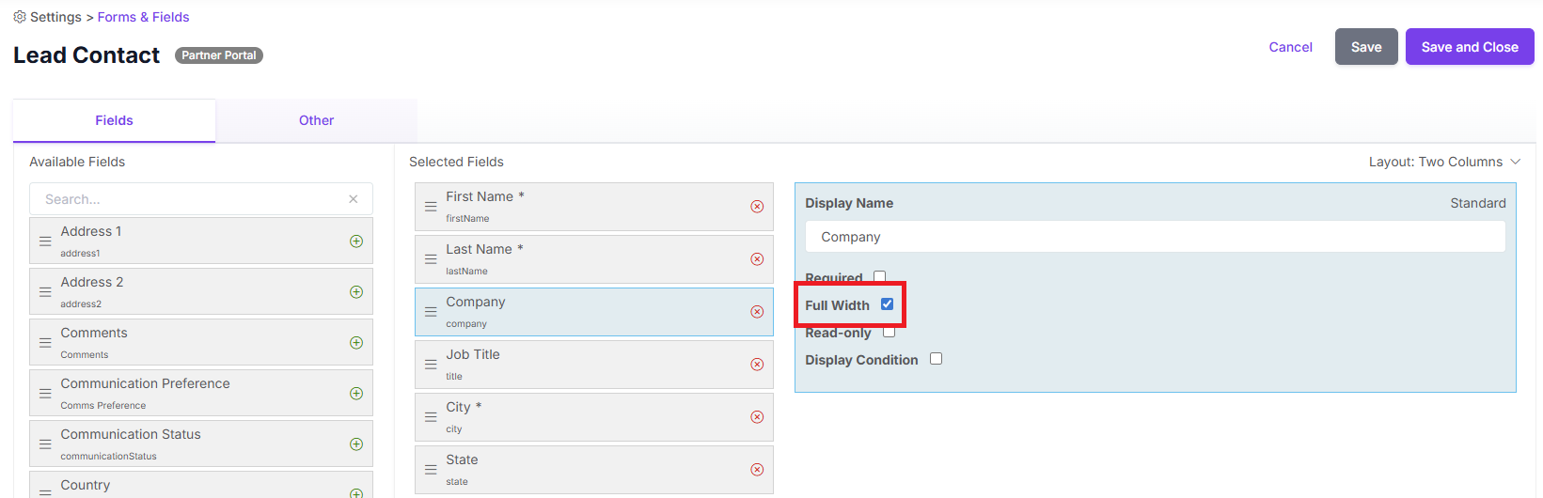Image resolution: width=1543 pixels, height=498 pixels.
Task: Remove State field with red X icon
Action: click(x=757, y=470)
